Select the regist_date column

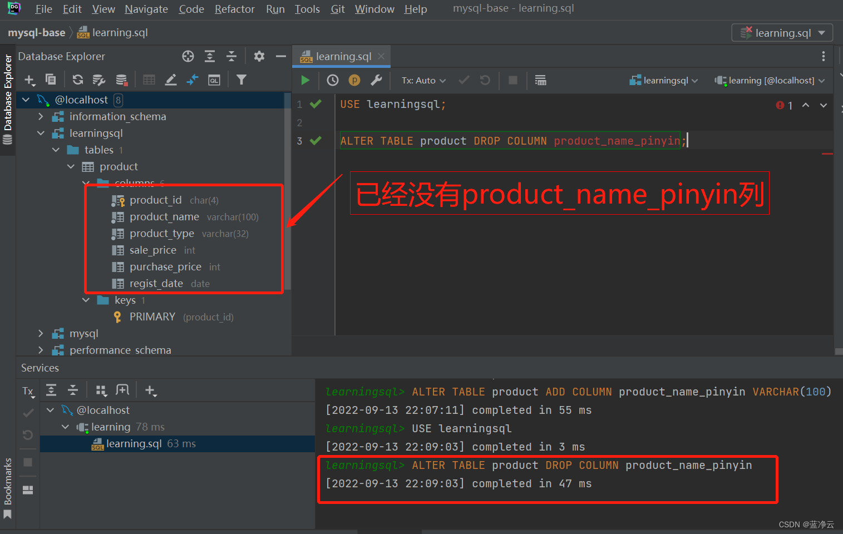click(x=156, y=283)
